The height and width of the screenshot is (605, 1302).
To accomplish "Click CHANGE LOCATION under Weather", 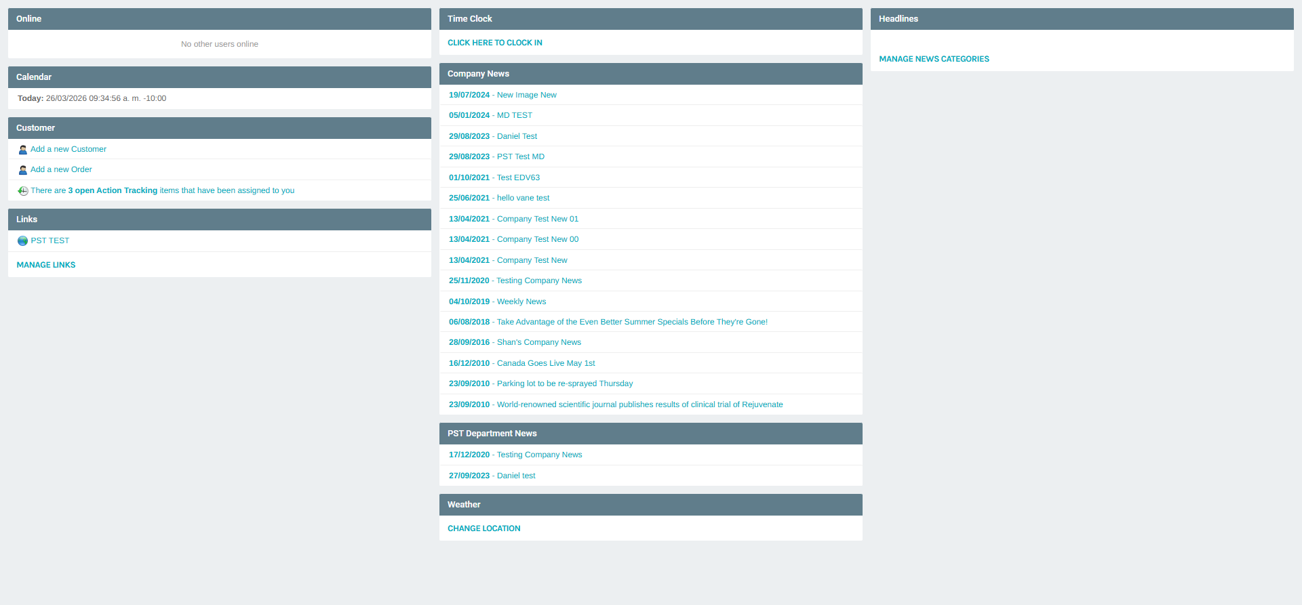I will 484,528.
